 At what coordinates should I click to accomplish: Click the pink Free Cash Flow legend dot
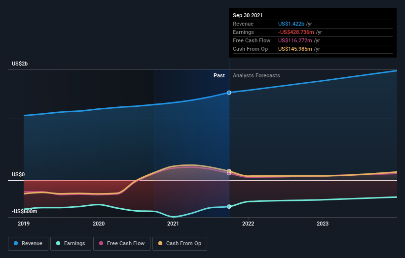(x=101, y=243)
